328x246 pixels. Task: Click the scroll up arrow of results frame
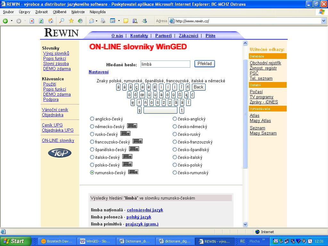(x=245, y=43)
